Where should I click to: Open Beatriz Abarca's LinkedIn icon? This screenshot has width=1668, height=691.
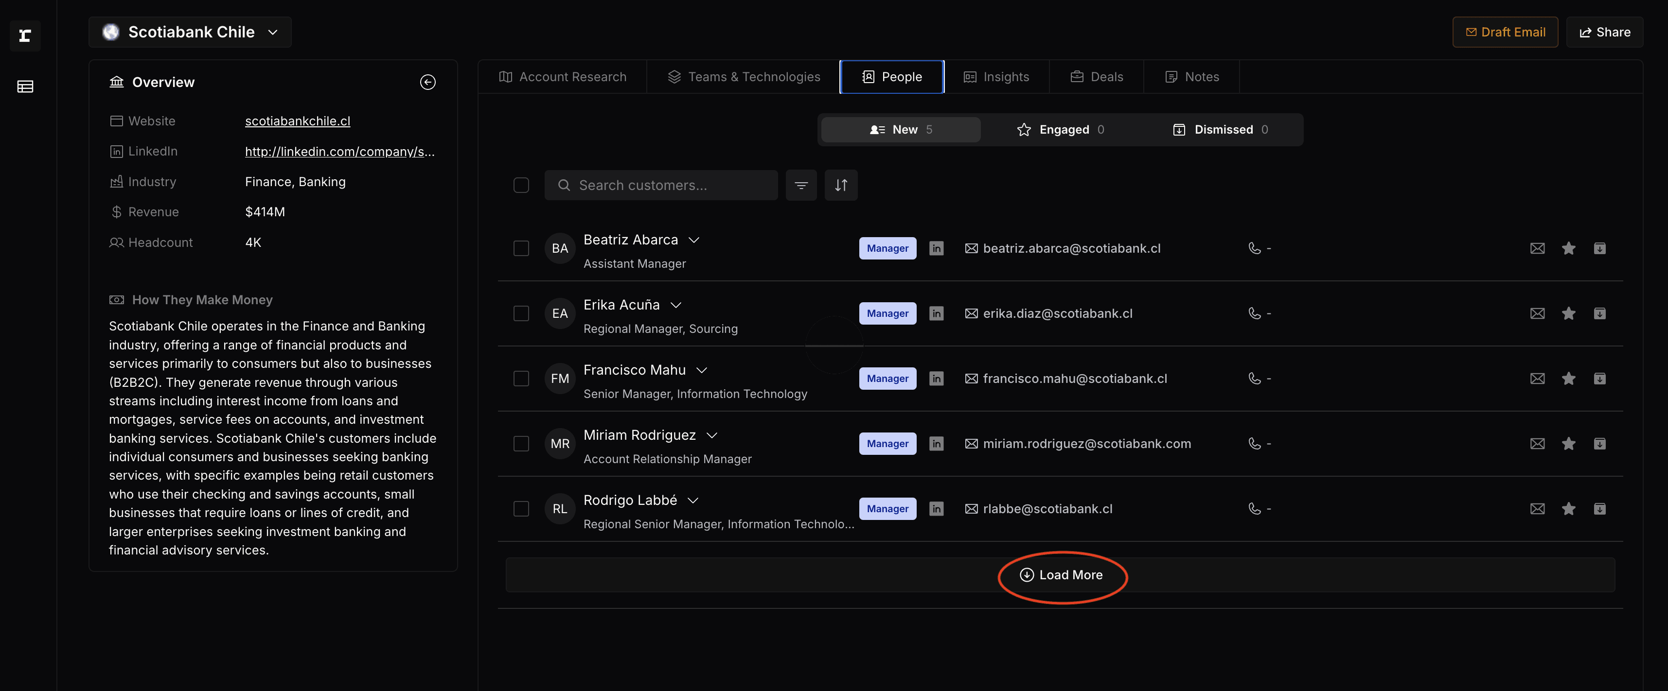(x=936, y=248)
